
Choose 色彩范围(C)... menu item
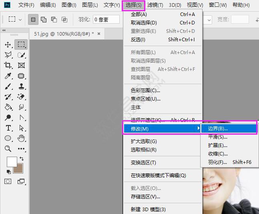(163, 91)
